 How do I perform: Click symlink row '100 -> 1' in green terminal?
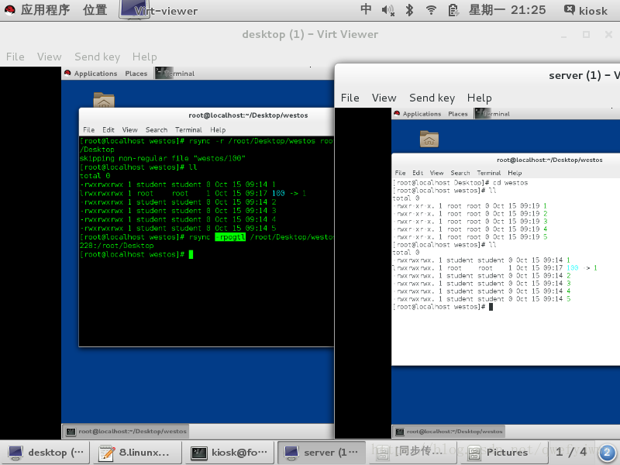193,193
